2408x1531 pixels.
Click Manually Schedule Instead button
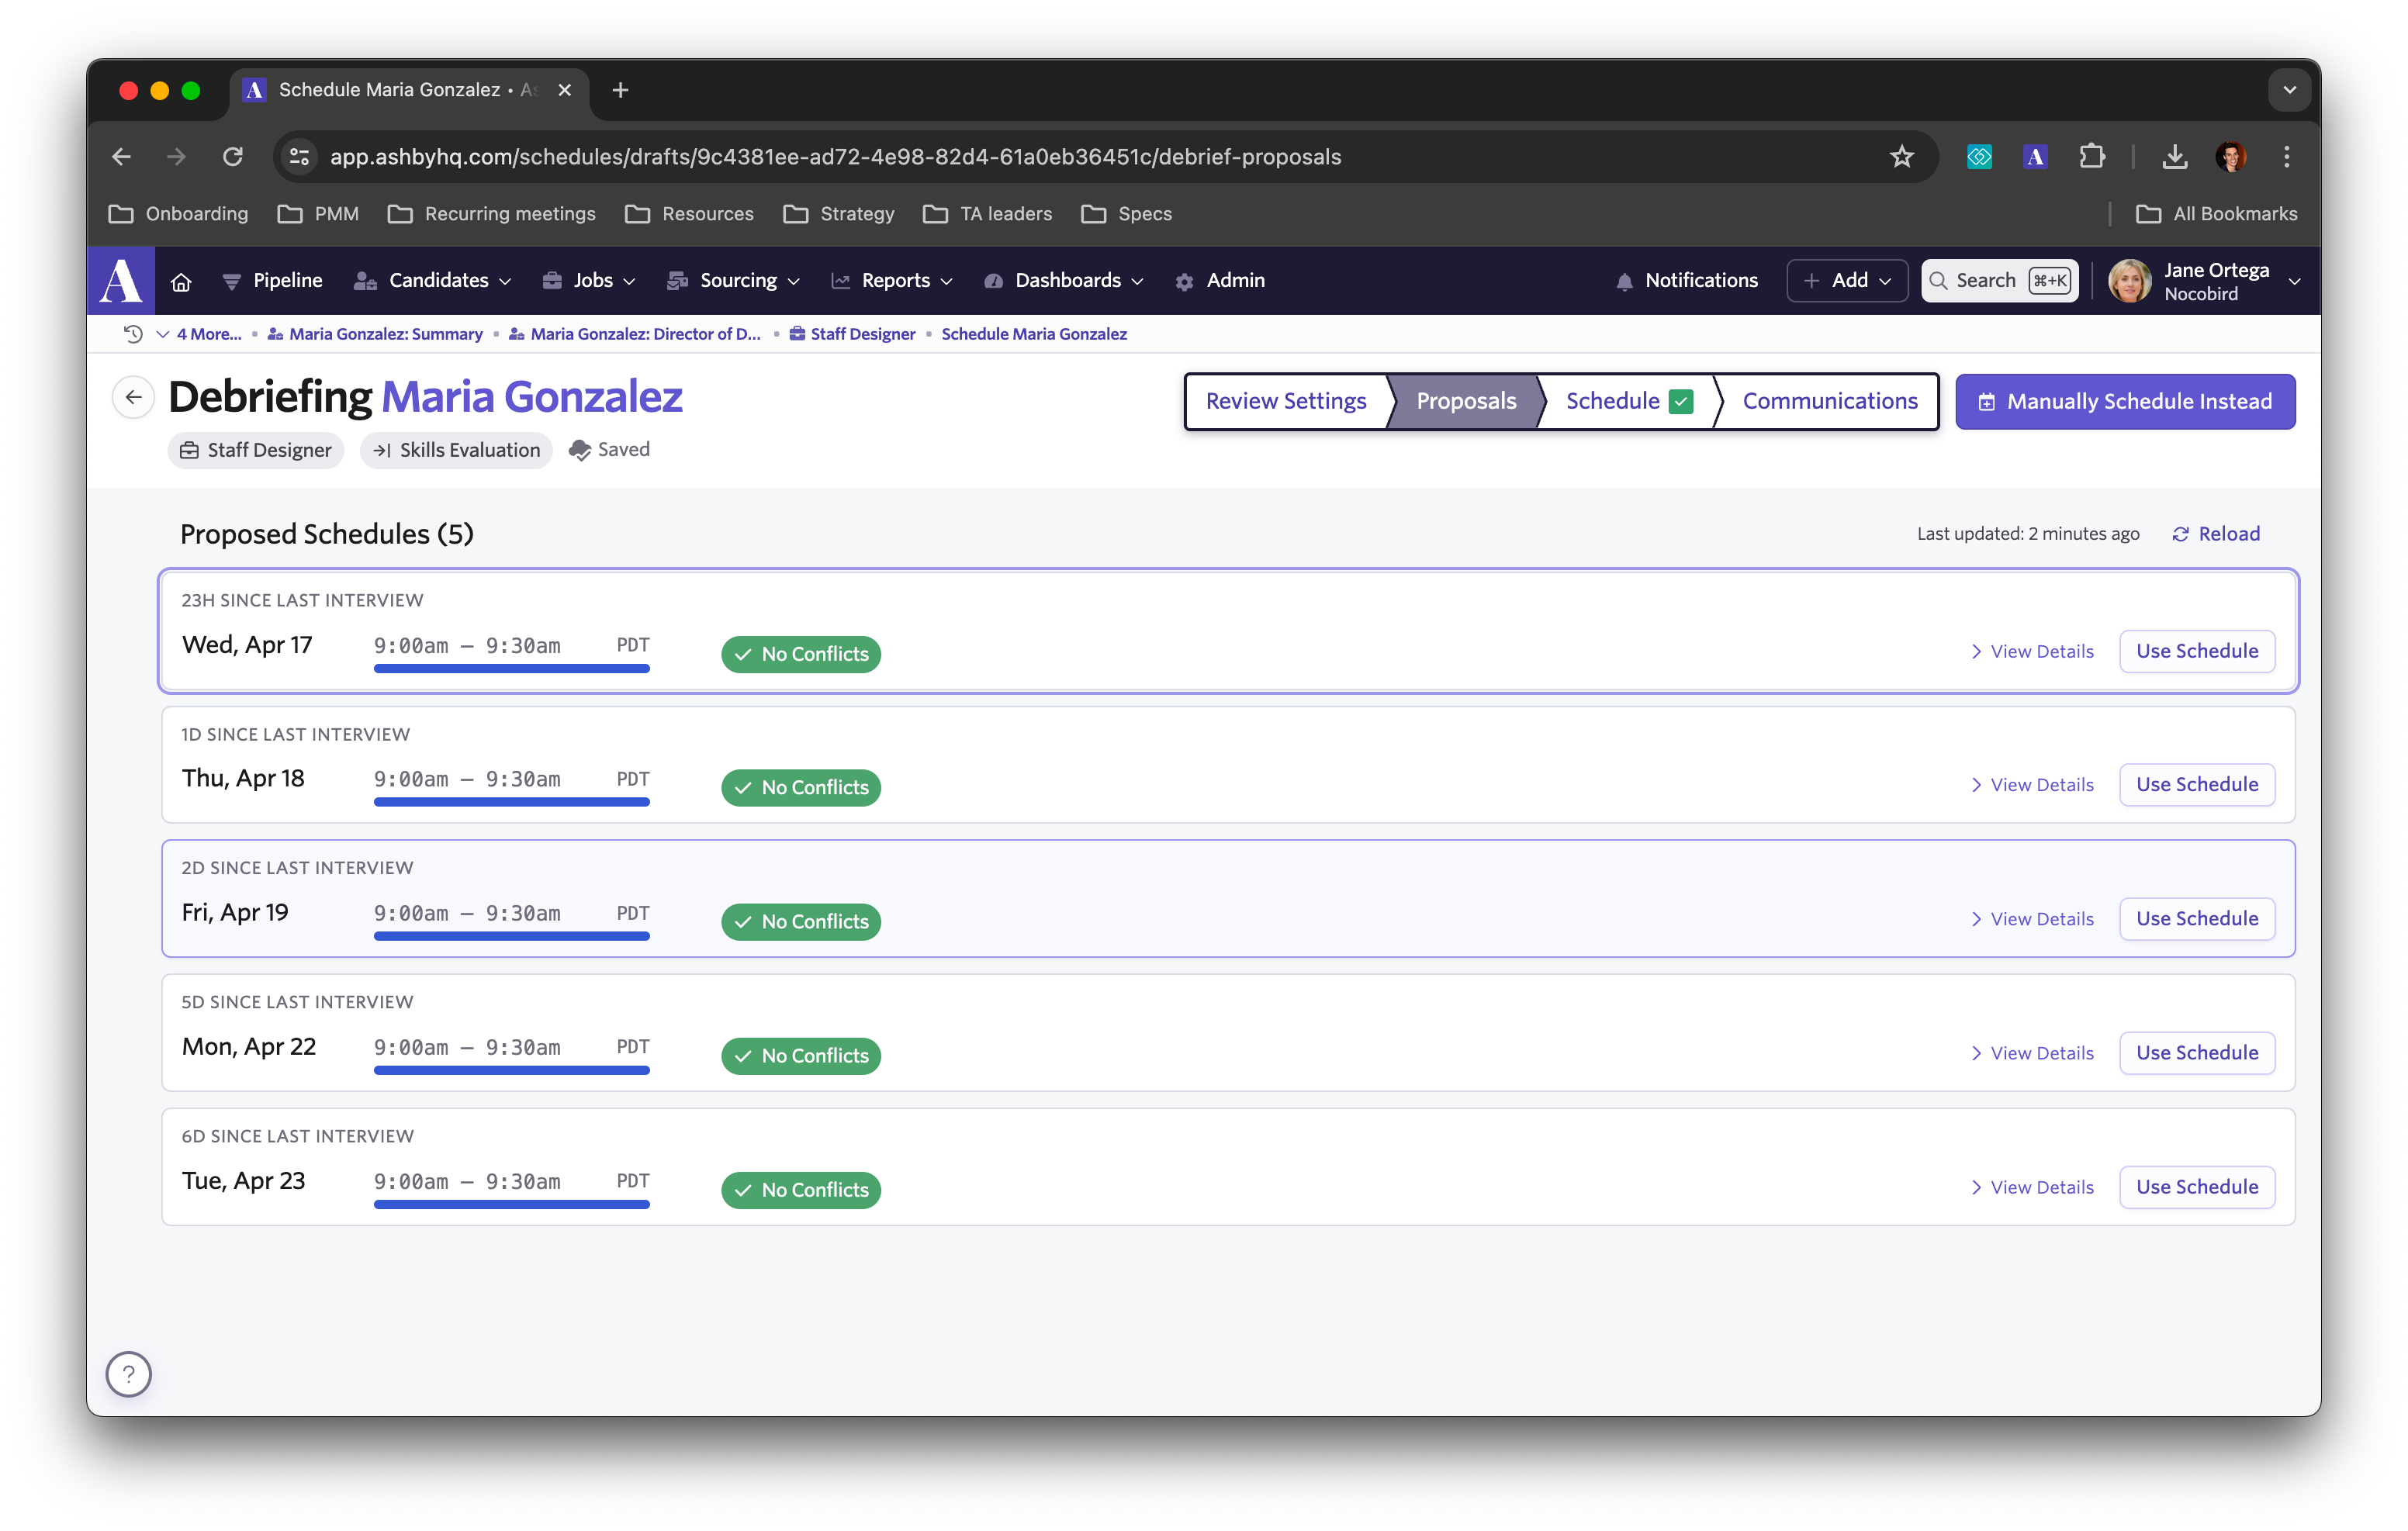[x=2125, y=401]
